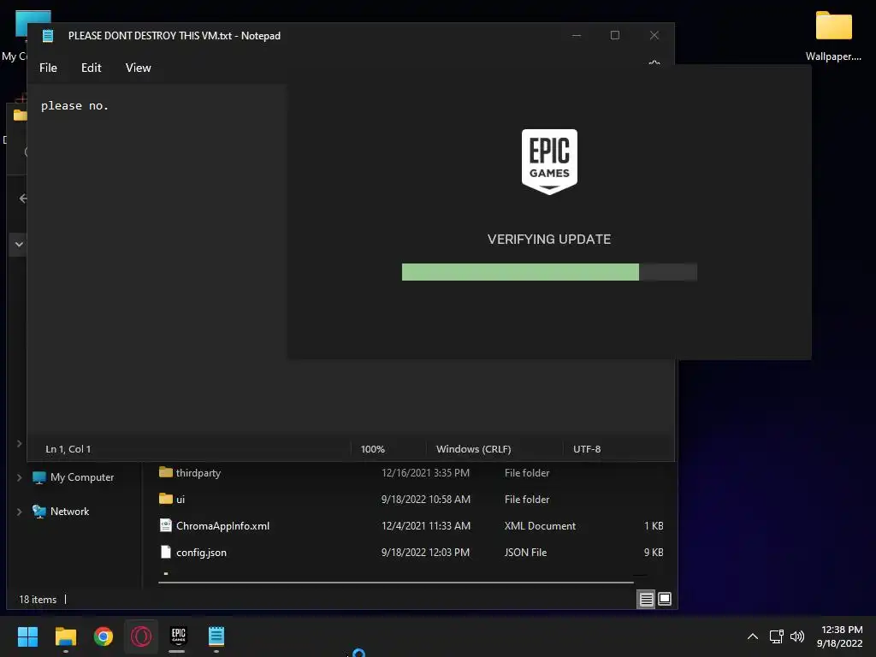Select Network in Explorer sidebar
Image resolution: width=876 pixels, height=657 pixels.
(61, 512)
